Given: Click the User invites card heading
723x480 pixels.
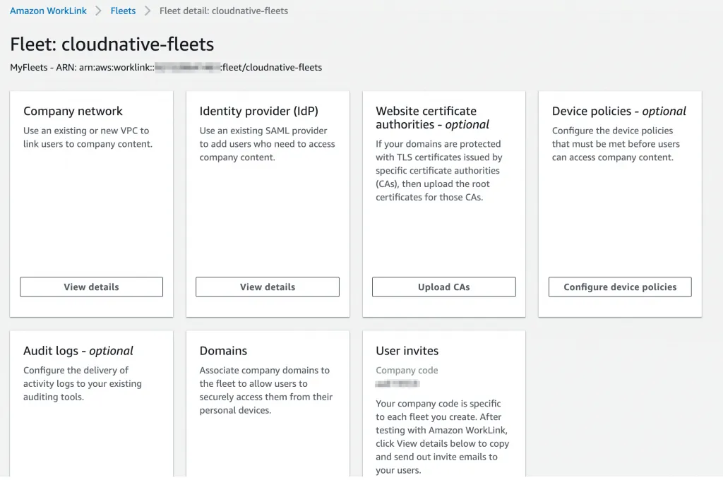Looking at the screenshot, I should pyautogui.click(x=407, y=351).
